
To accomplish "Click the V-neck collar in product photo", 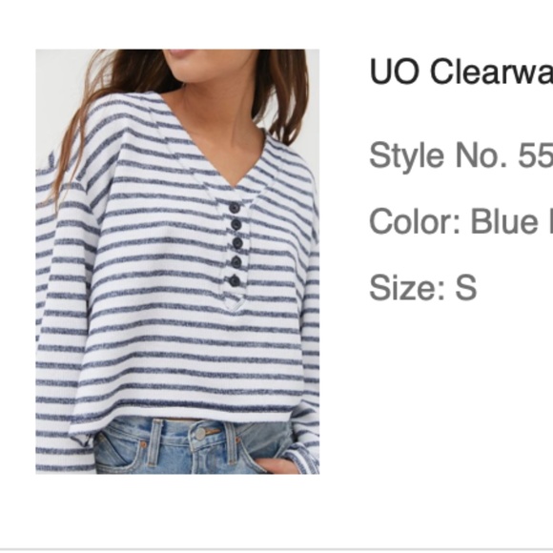I will (x=215, y=152).
